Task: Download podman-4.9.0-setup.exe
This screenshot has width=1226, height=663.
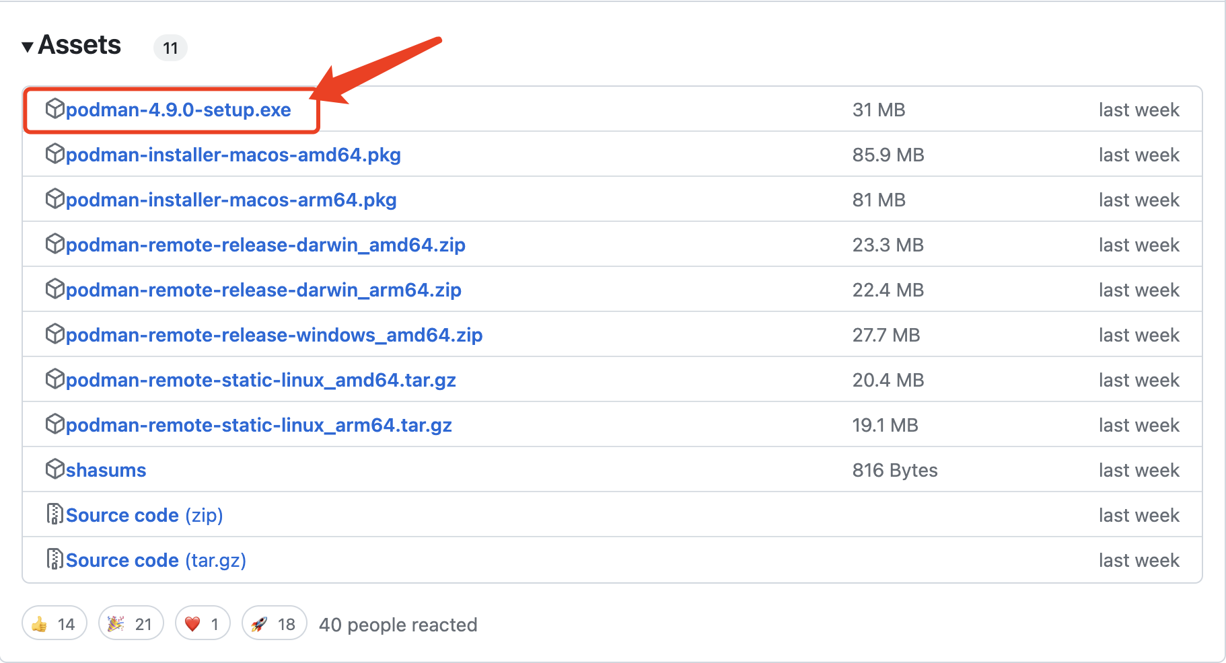Action: [178, 110]
